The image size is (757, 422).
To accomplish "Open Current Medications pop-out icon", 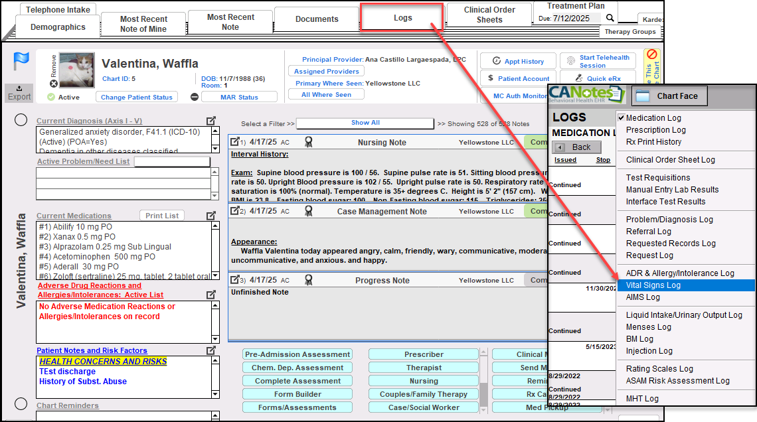I will point(211,216).
